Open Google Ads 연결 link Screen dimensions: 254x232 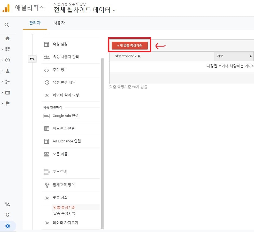(x=66, y=116)
